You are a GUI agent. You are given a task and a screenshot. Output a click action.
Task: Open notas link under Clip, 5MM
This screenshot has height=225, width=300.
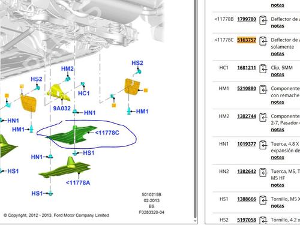[x=277, y=74]
